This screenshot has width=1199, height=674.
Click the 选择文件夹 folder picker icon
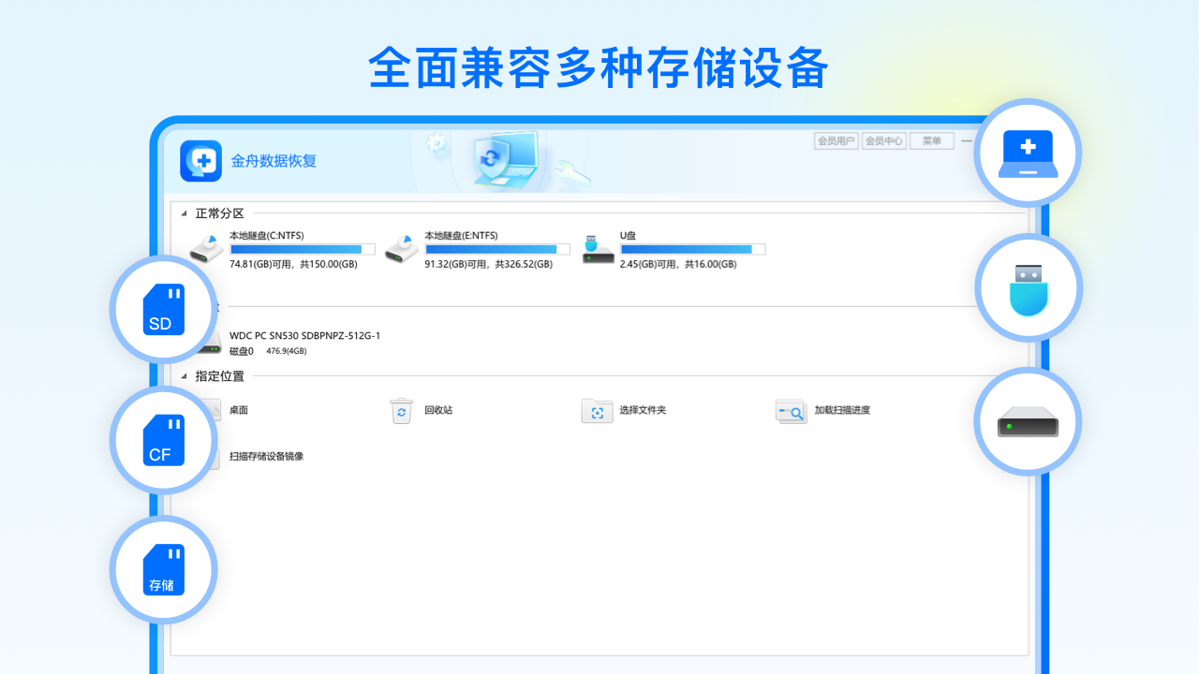pos(597,411)
